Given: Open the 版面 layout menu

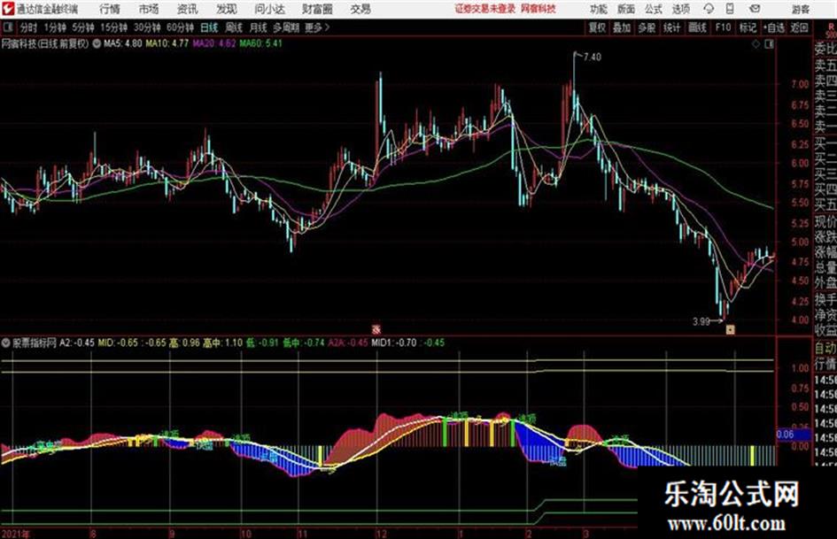Looking at the screenshot, I should pos(626,9).
